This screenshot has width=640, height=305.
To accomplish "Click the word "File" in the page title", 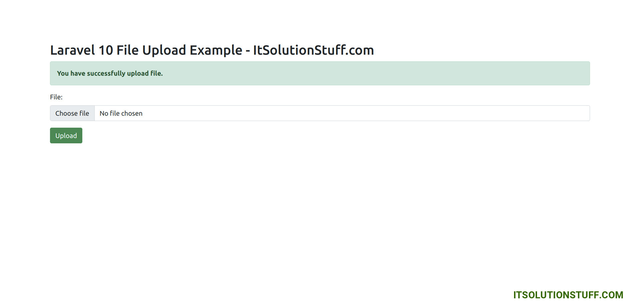I will click(x=127, y=50).
